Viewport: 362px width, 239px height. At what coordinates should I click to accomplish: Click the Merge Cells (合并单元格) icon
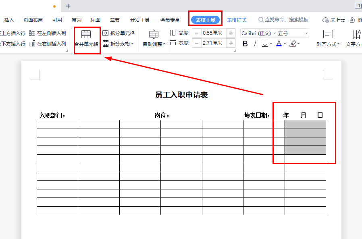(86, 34)
